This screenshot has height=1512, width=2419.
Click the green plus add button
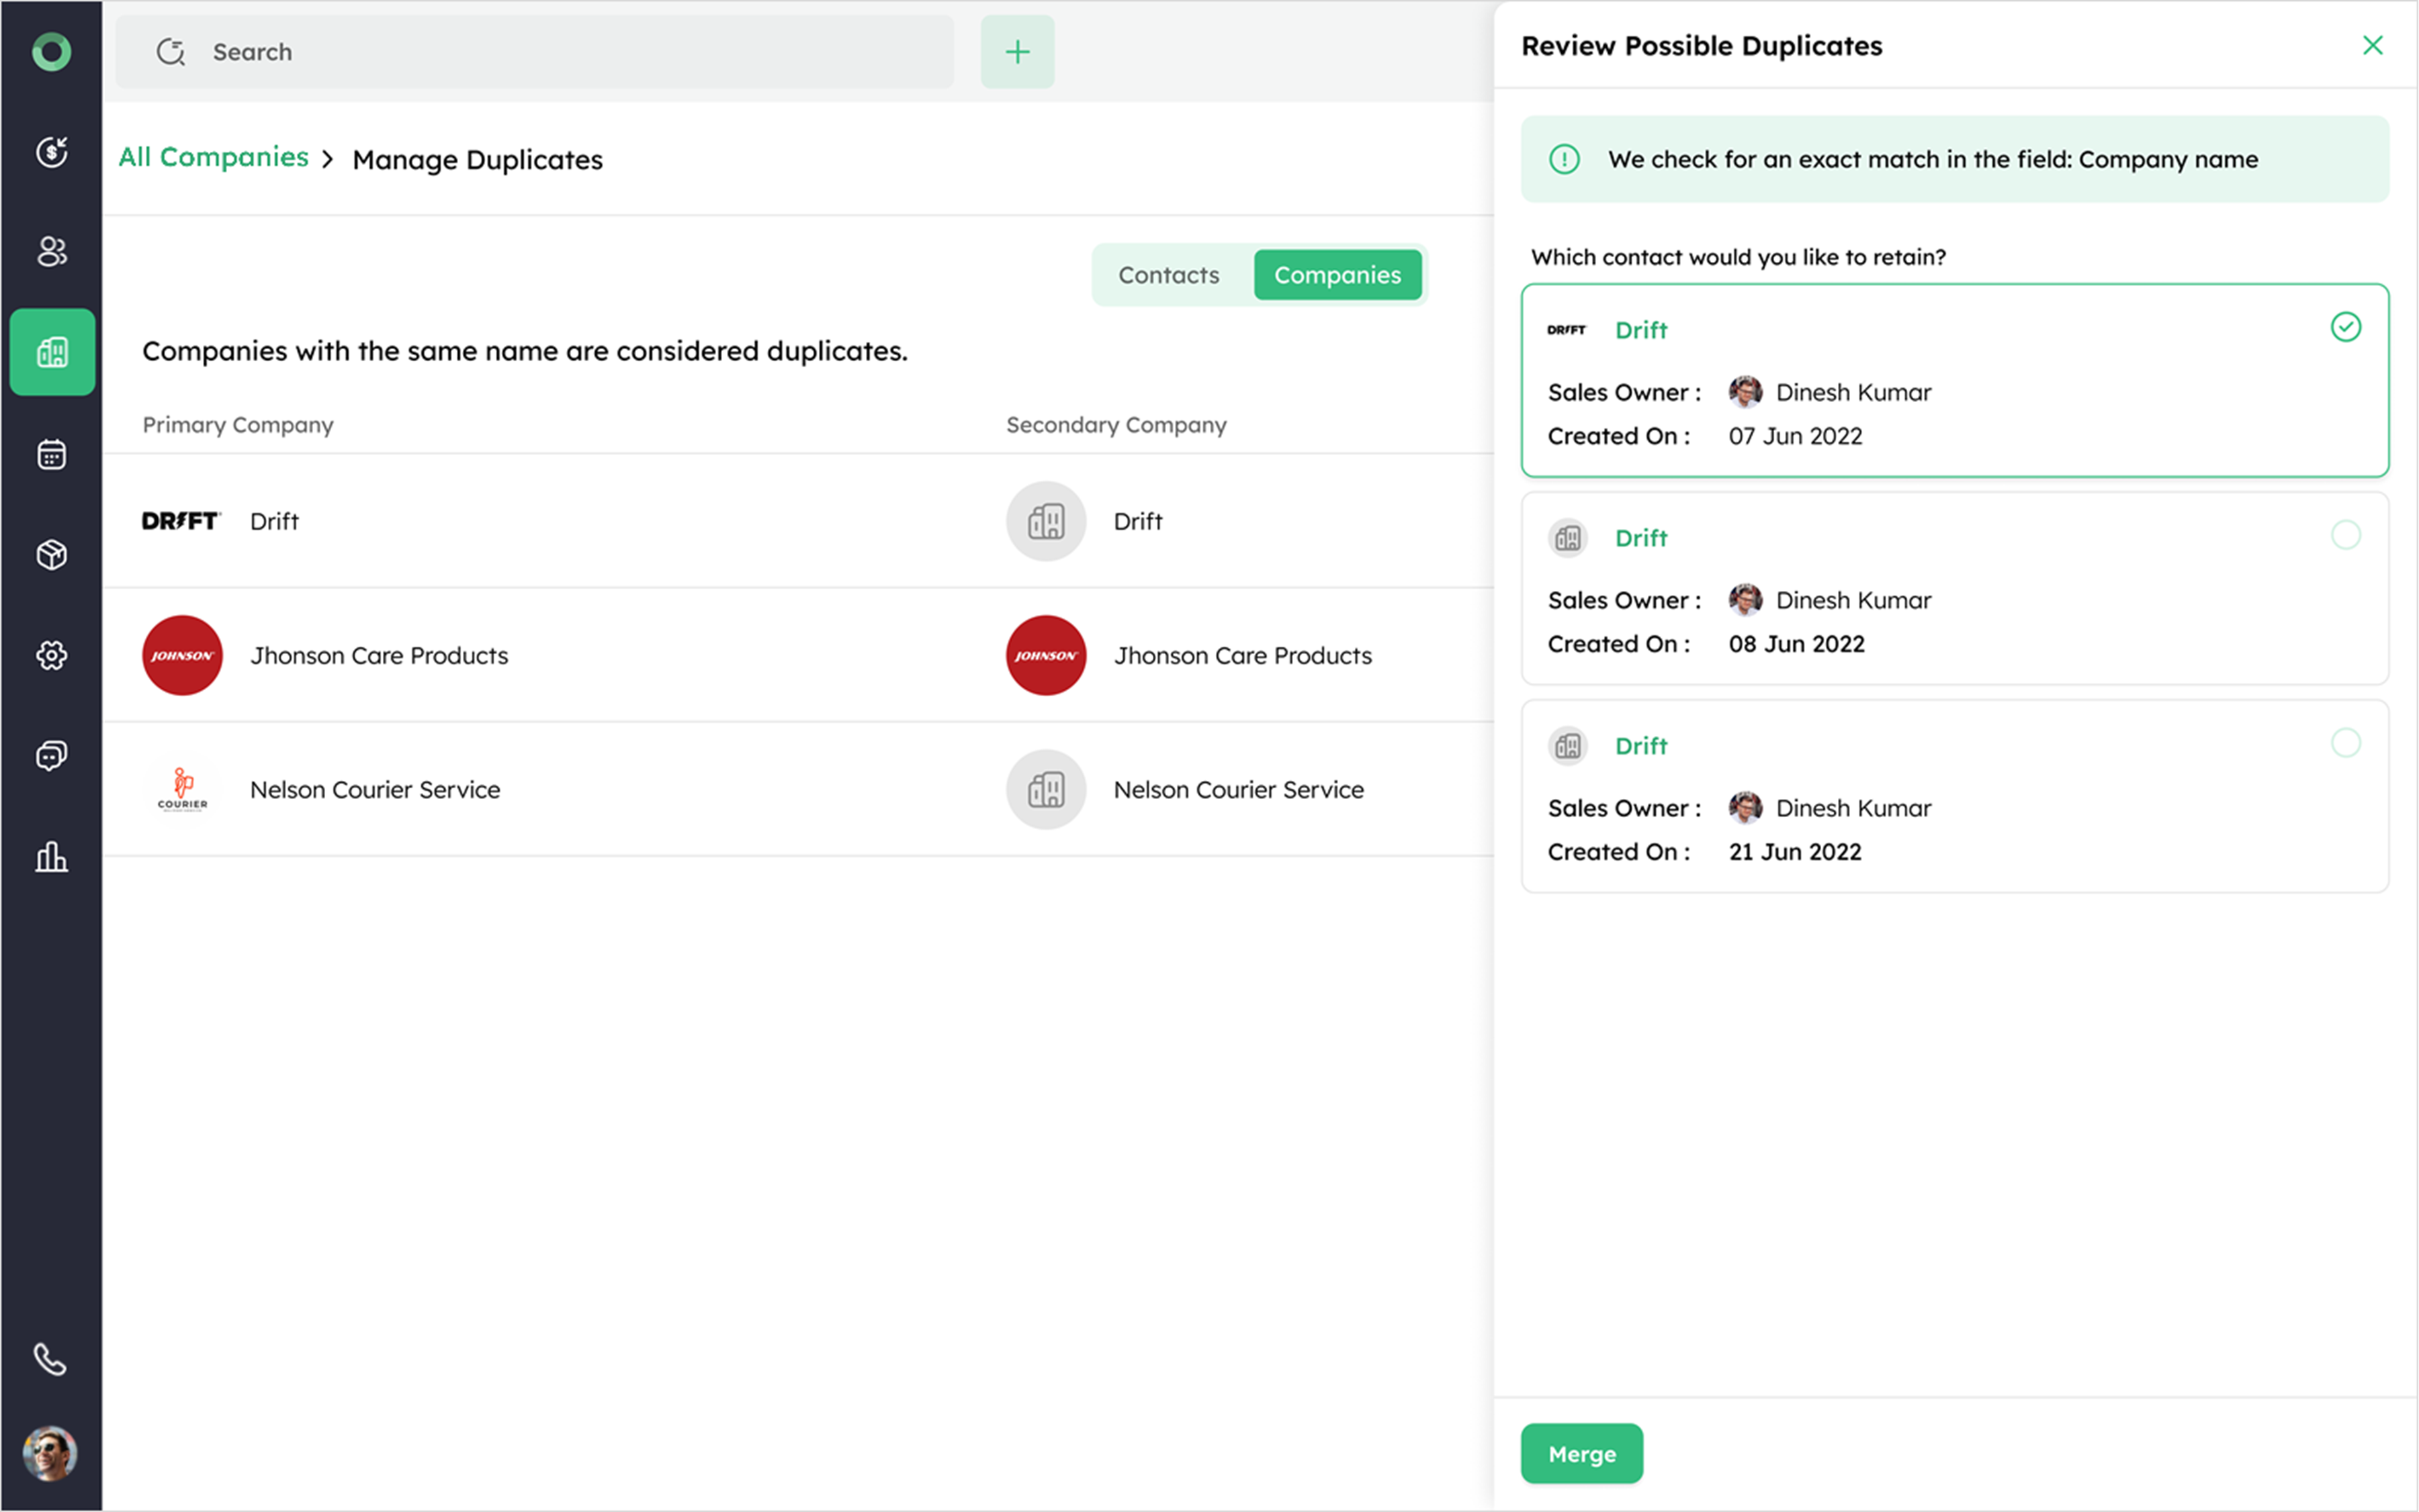coord(1016,52)
